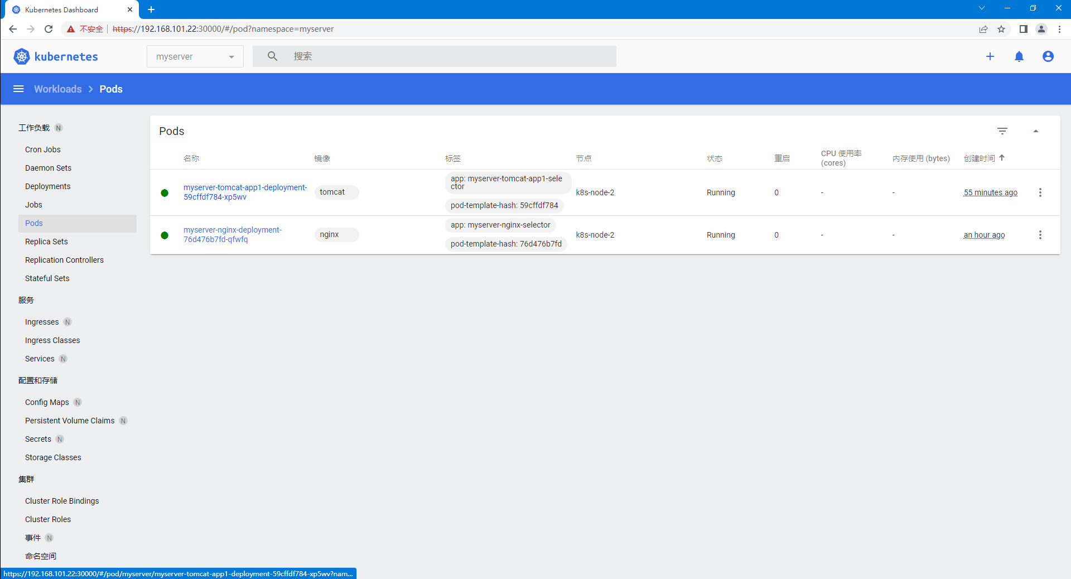Open Replica Sets in the sidebar
1071x579 pixels.
[x=46, y=242]
